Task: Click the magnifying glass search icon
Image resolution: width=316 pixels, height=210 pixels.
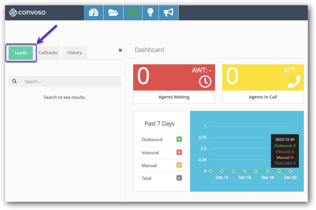Action: (14, 81)
